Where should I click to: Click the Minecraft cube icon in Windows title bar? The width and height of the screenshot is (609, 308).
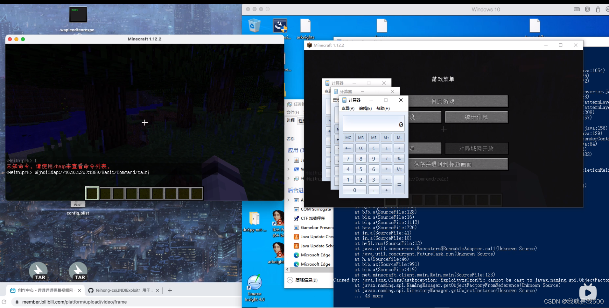coord(309,45)
